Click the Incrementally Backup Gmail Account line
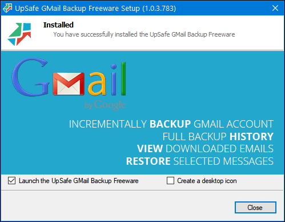285x222 pixels. [x=171, y=124]
